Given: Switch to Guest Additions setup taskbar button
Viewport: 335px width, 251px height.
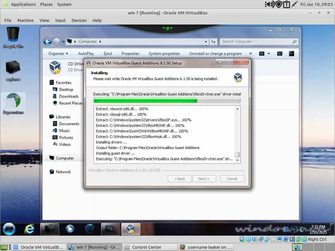Looking at the screenshot, I should [131, 229].
